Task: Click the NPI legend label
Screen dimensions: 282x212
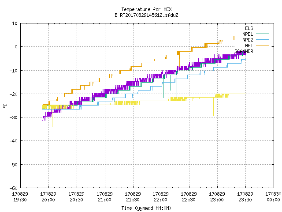Action: point(249,45)
